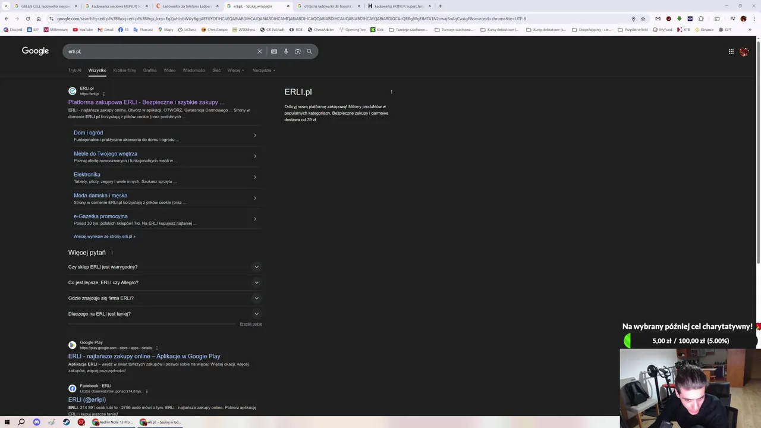Image resolution: width=761 pixels, height=428 pixels.
Task: Start voice search with microphone icon
Action: (286, 52)
